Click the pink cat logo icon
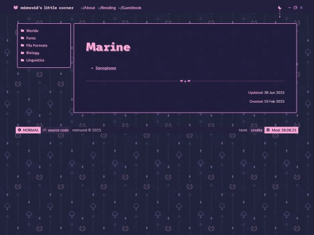314x235 pixels. [16, 8]
